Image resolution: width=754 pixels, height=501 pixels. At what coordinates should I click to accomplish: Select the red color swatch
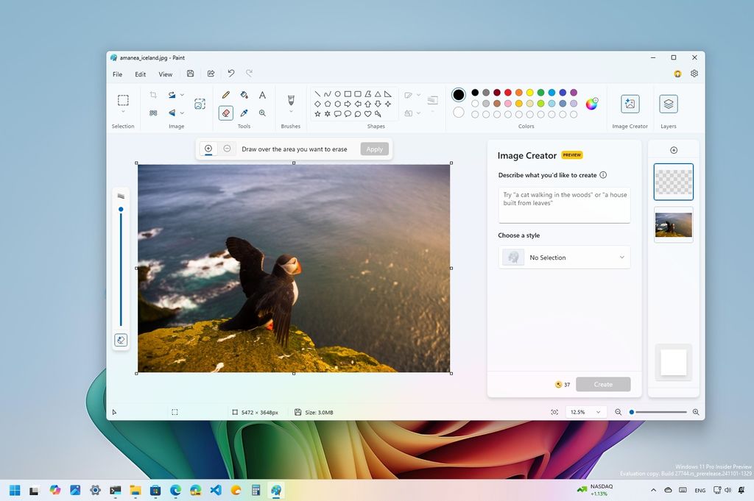point(507,93)
